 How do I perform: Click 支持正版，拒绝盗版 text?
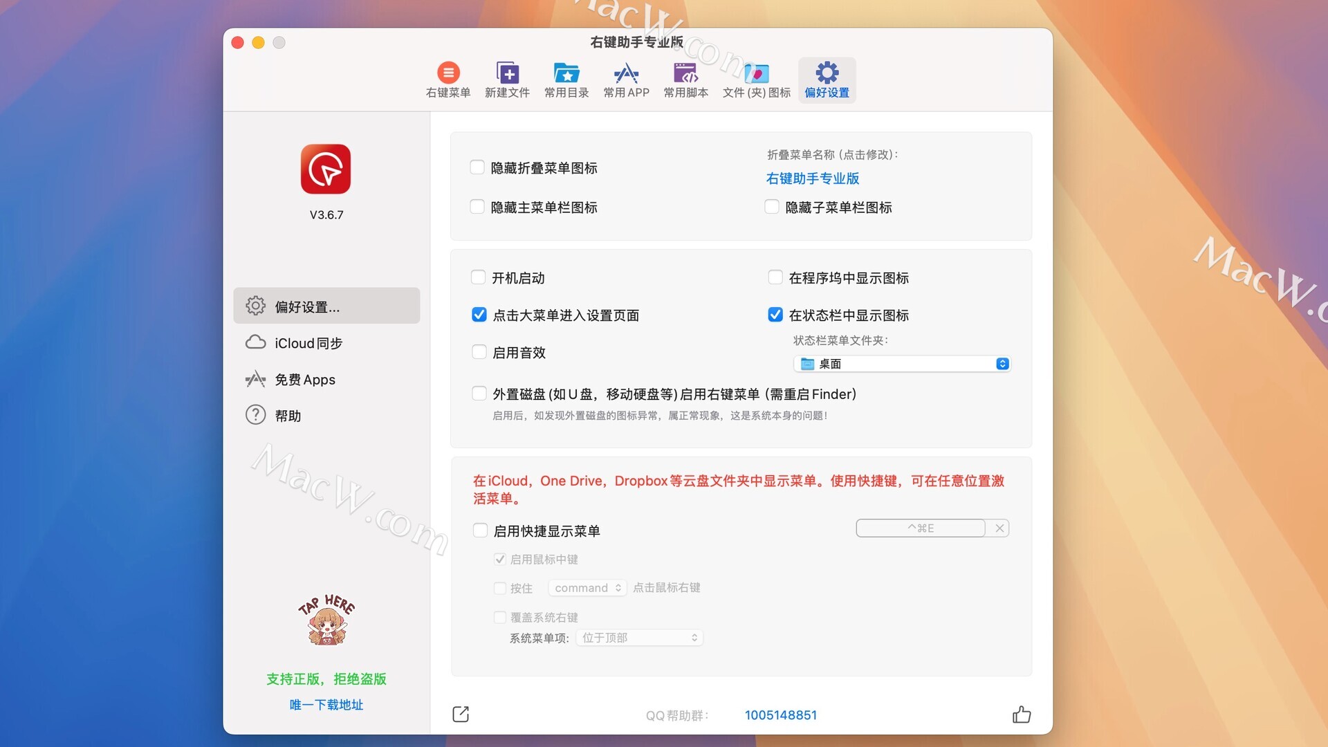[x=326, y=679]
